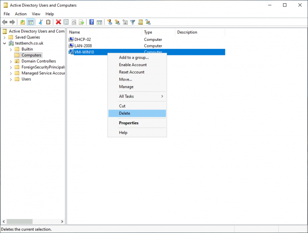Expand the Saved Queries tree node

tap(4, 37)
